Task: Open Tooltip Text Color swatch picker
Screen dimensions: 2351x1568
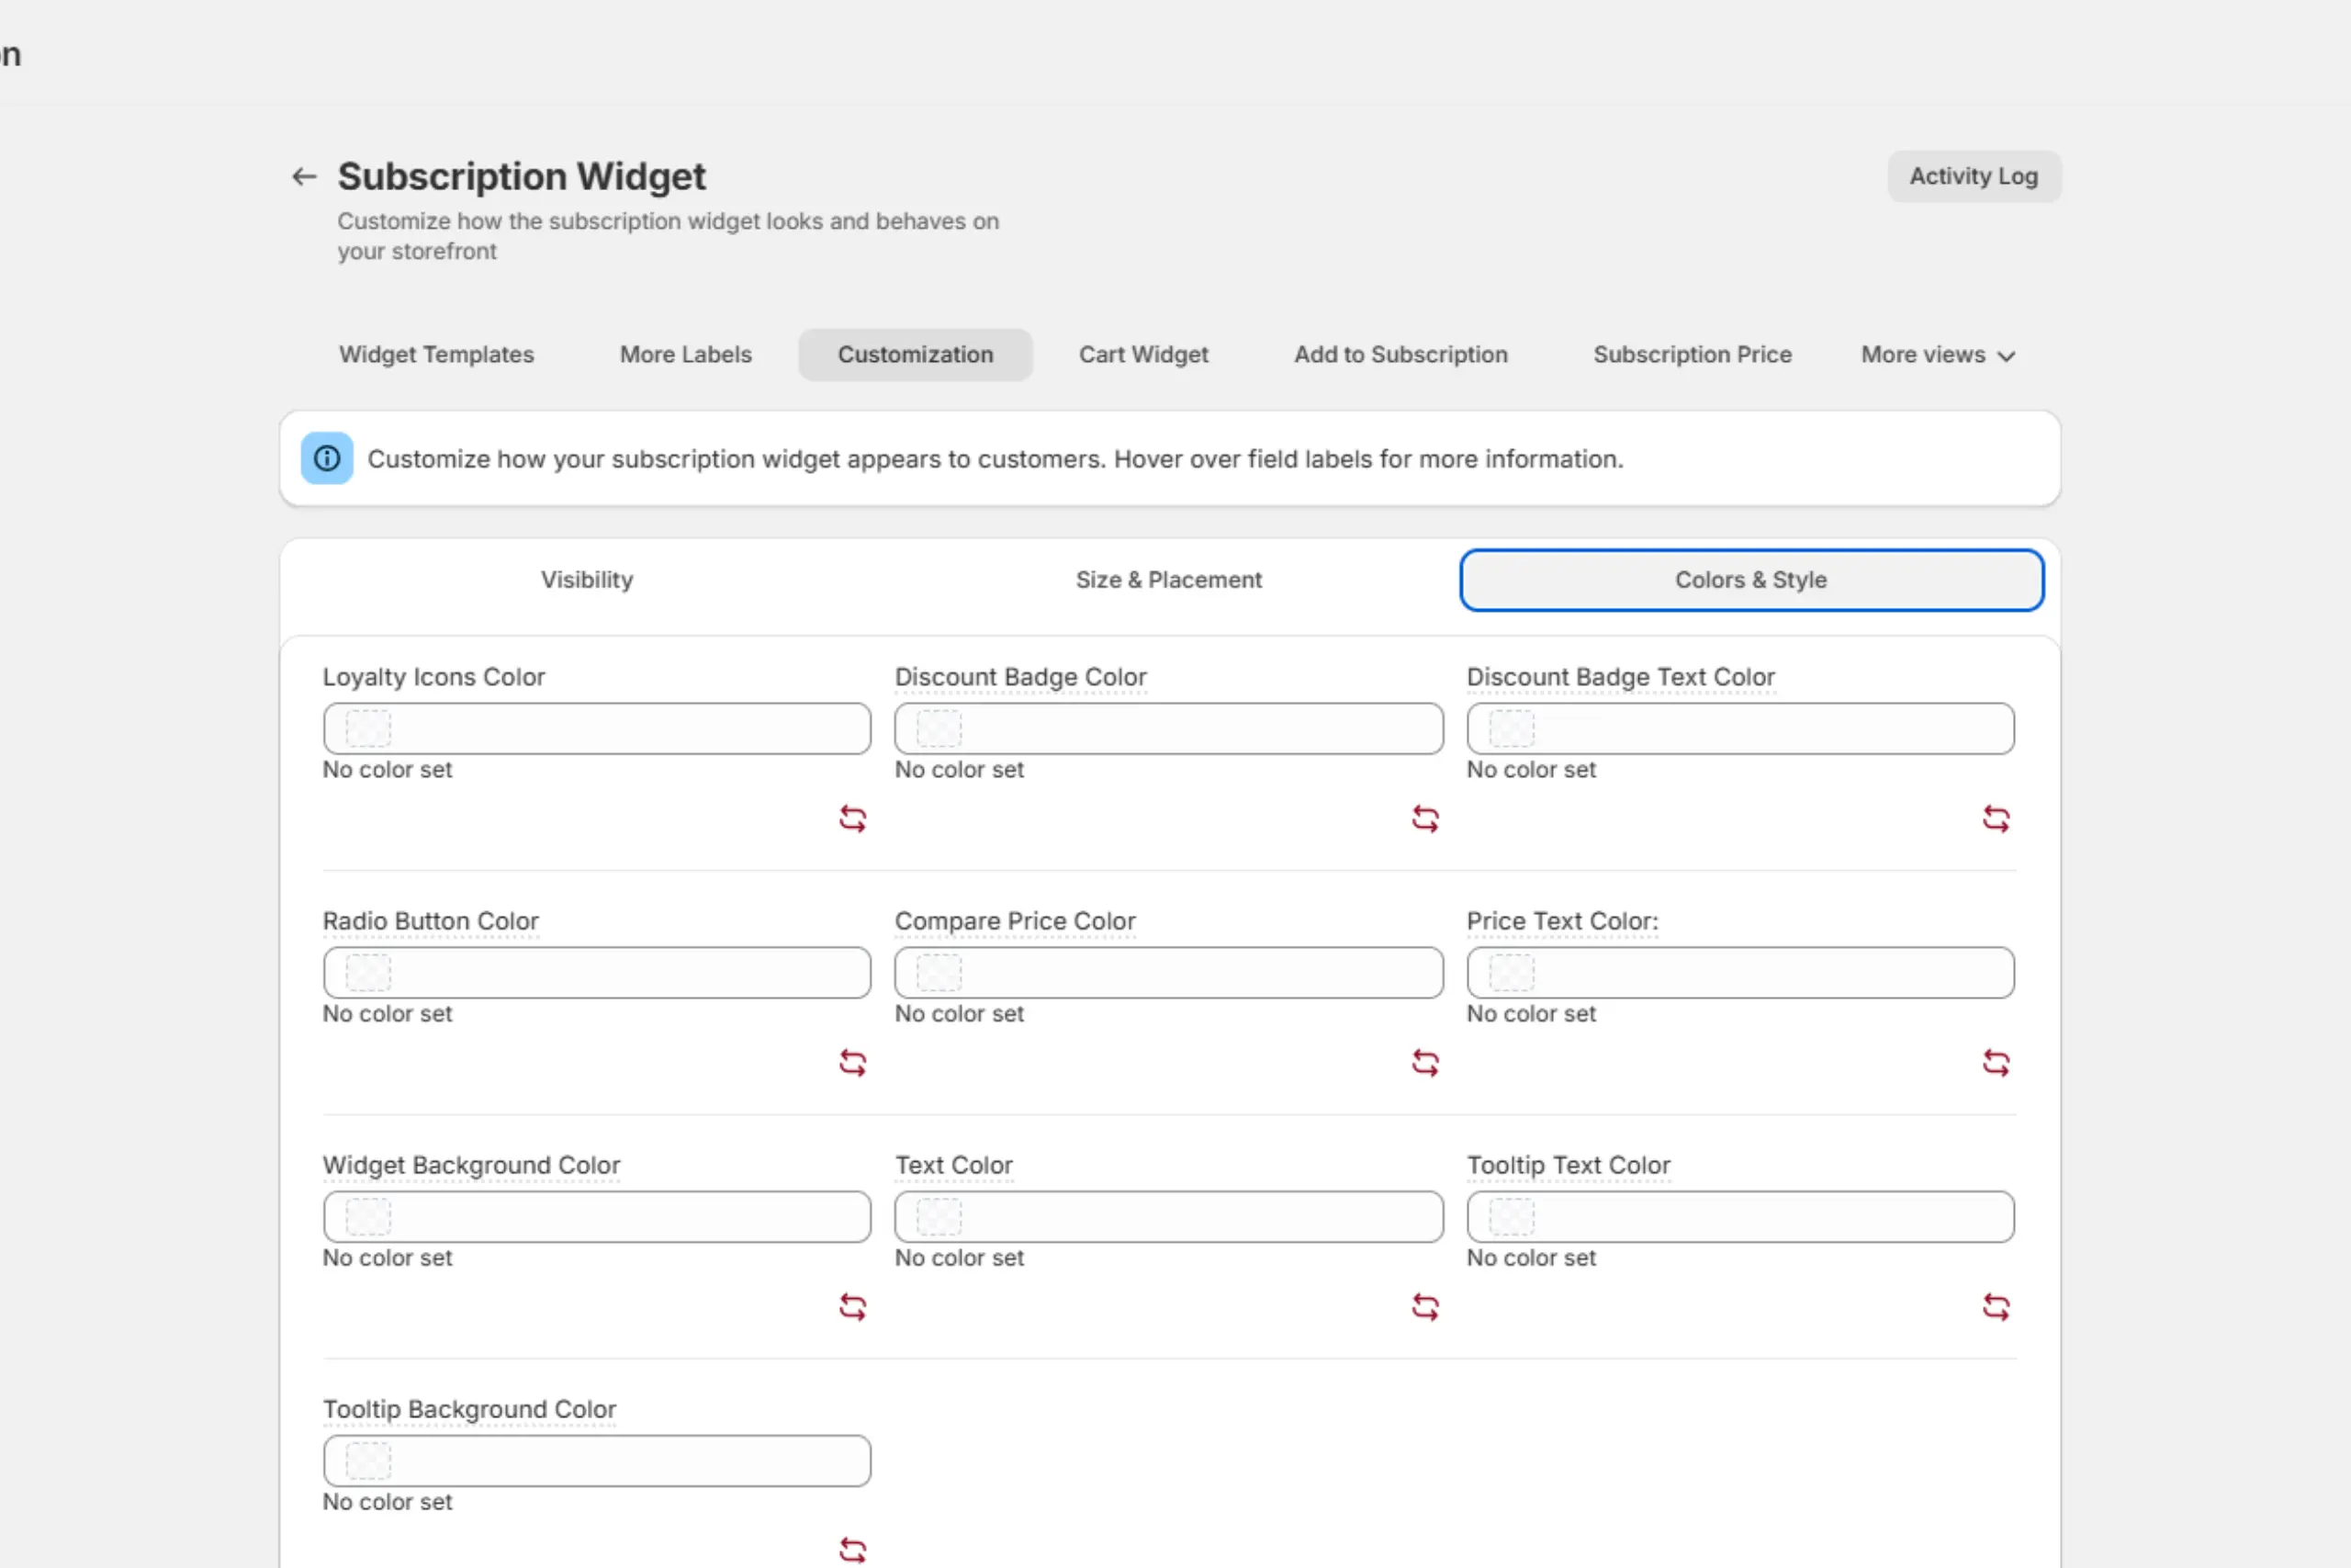Action: click(x=1512, y=1217)
